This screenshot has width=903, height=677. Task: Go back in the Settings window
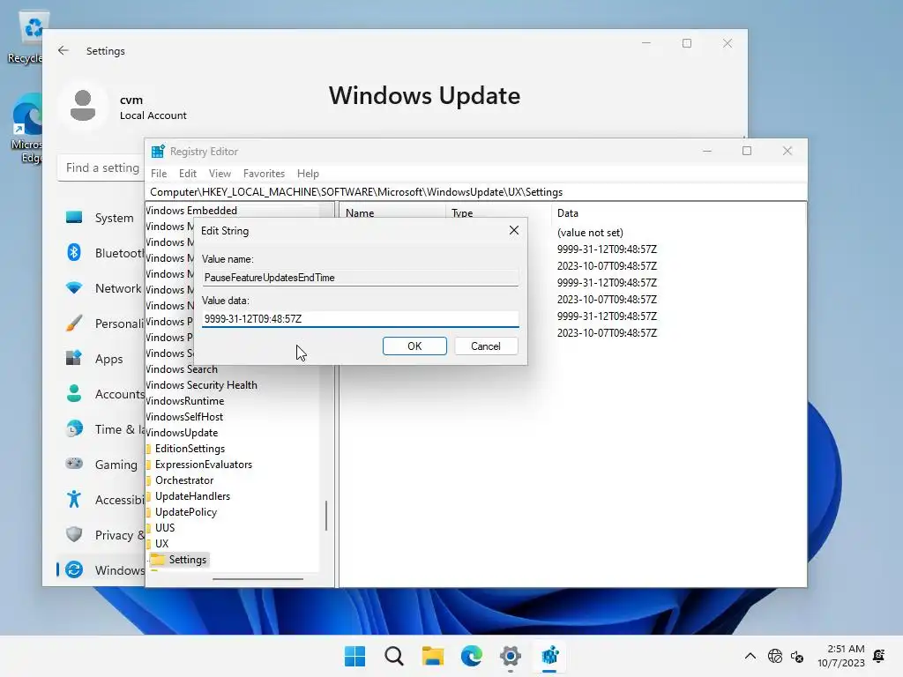(63, 50)
